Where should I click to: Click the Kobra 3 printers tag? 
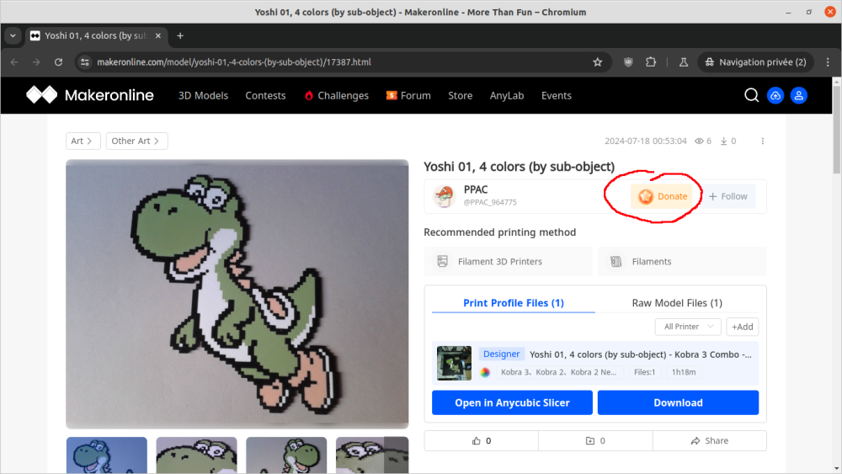point(558,372)
